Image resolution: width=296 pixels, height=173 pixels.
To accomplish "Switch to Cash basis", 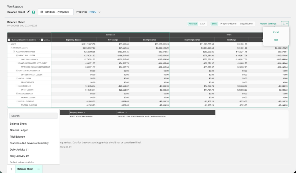I will (202, 24).
